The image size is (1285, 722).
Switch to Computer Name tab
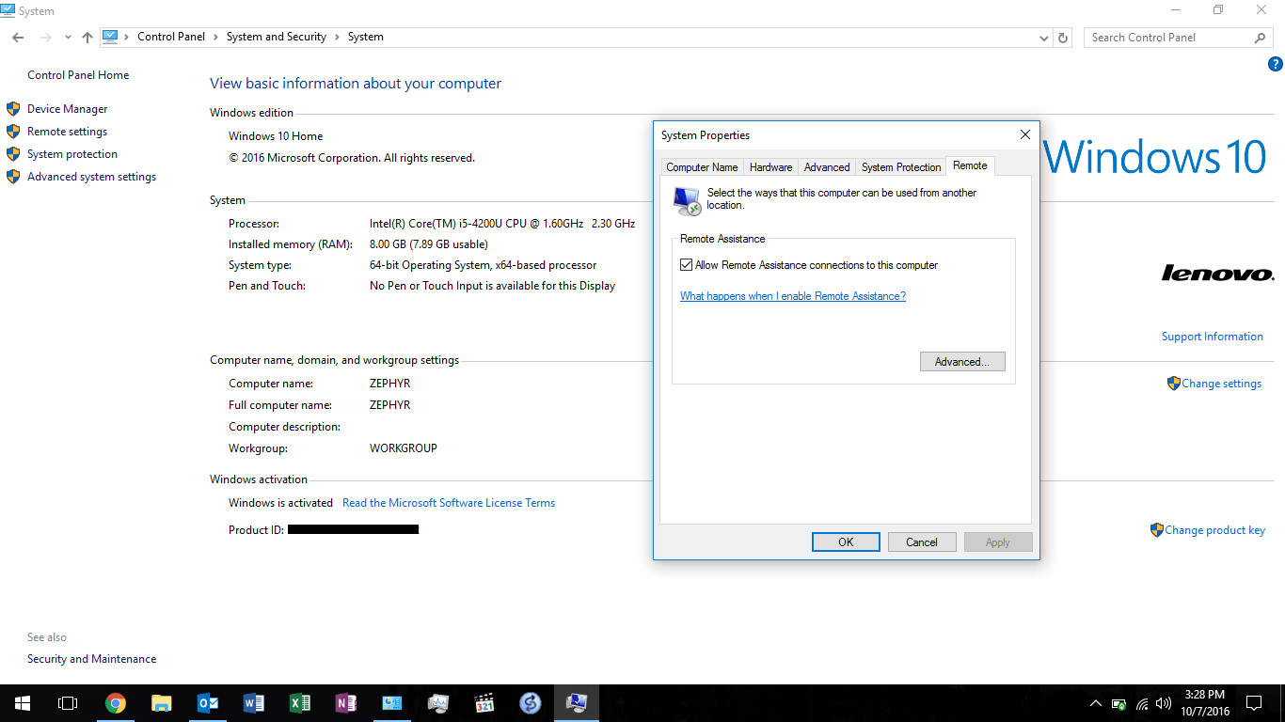[702, 167]
